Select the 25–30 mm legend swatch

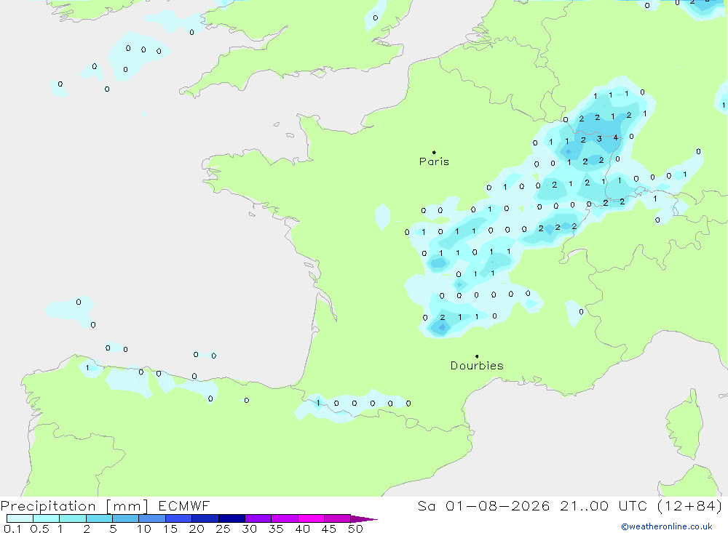click(232, 518)
